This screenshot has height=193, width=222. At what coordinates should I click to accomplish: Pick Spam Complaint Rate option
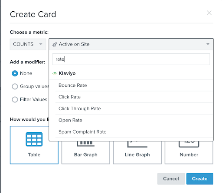coord(134,132)
